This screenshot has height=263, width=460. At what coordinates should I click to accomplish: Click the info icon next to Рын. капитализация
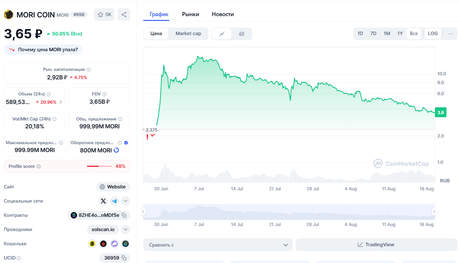click(89, 70)
